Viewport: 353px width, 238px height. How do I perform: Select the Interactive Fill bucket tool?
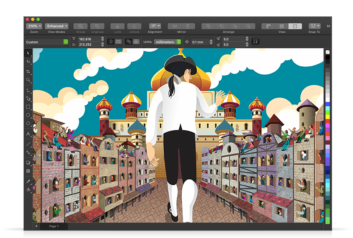pyautogui.click(x=28, y=190)
